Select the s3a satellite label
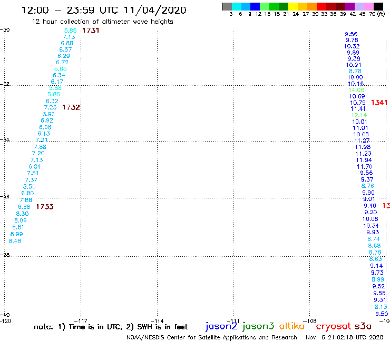The height and width of the screenshot is (342, 390). coord(363,326)
